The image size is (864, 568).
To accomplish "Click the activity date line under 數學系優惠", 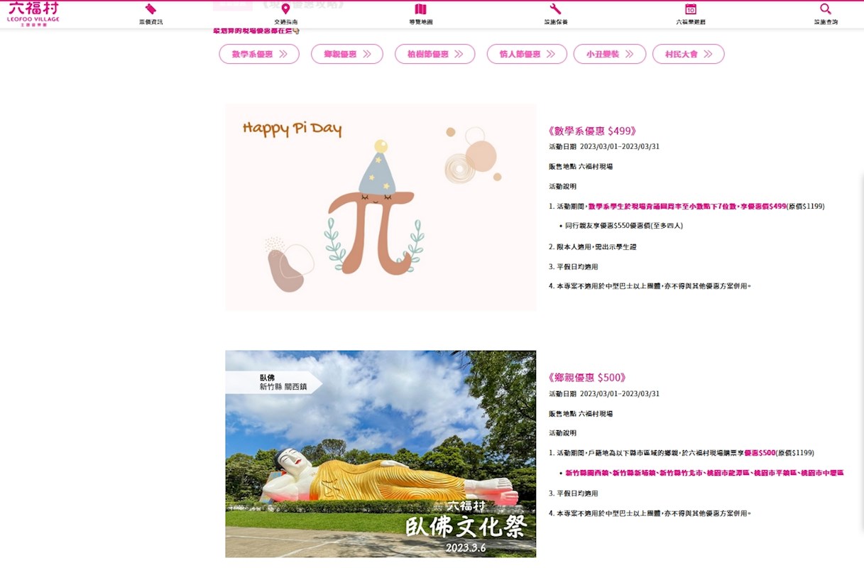I will (604, 147).
